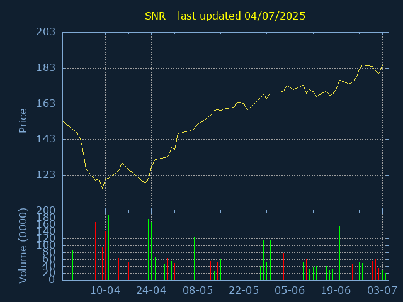Viewport: 403px width, 302px height.
Task: Click the volume axis label 200
Action: (46, 211)
